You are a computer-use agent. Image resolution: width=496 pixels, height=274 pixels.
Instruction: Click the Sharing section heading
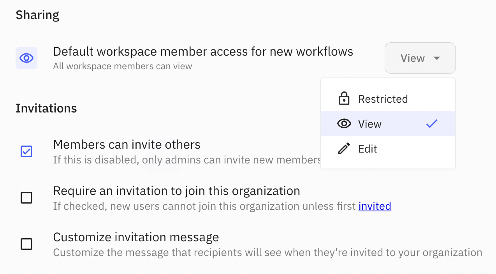(x=37, y=15)
